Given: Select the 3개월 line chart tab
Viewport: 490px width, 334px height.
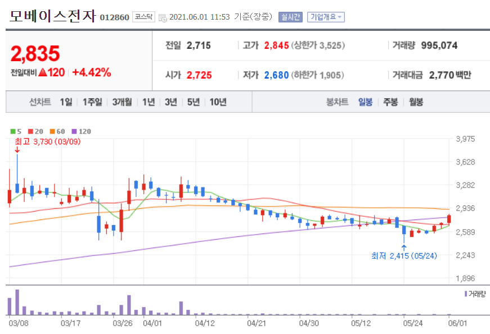Looking at the screenshot, I should tap(122, 102).
